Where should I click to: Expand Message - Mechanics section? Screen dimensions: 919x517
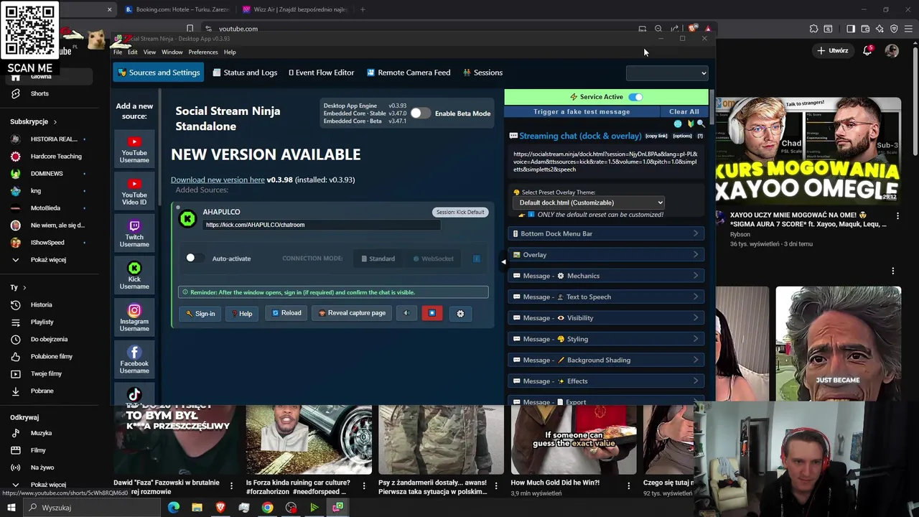pyautogui.click(x=606, y=276)
